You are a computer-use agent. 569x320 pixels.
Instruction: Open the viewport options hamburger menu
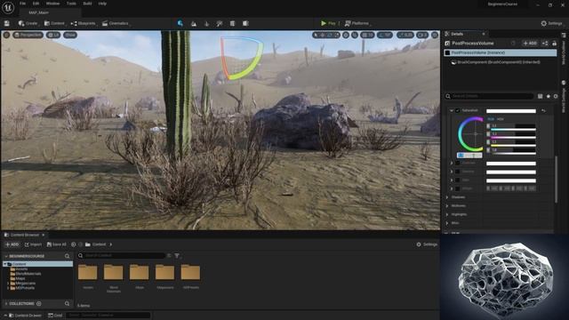[x=6, y=35]
